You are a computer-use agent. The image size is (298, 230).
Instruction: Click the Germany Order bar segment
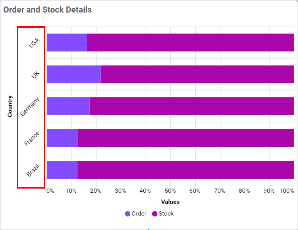tap(68, 106)
